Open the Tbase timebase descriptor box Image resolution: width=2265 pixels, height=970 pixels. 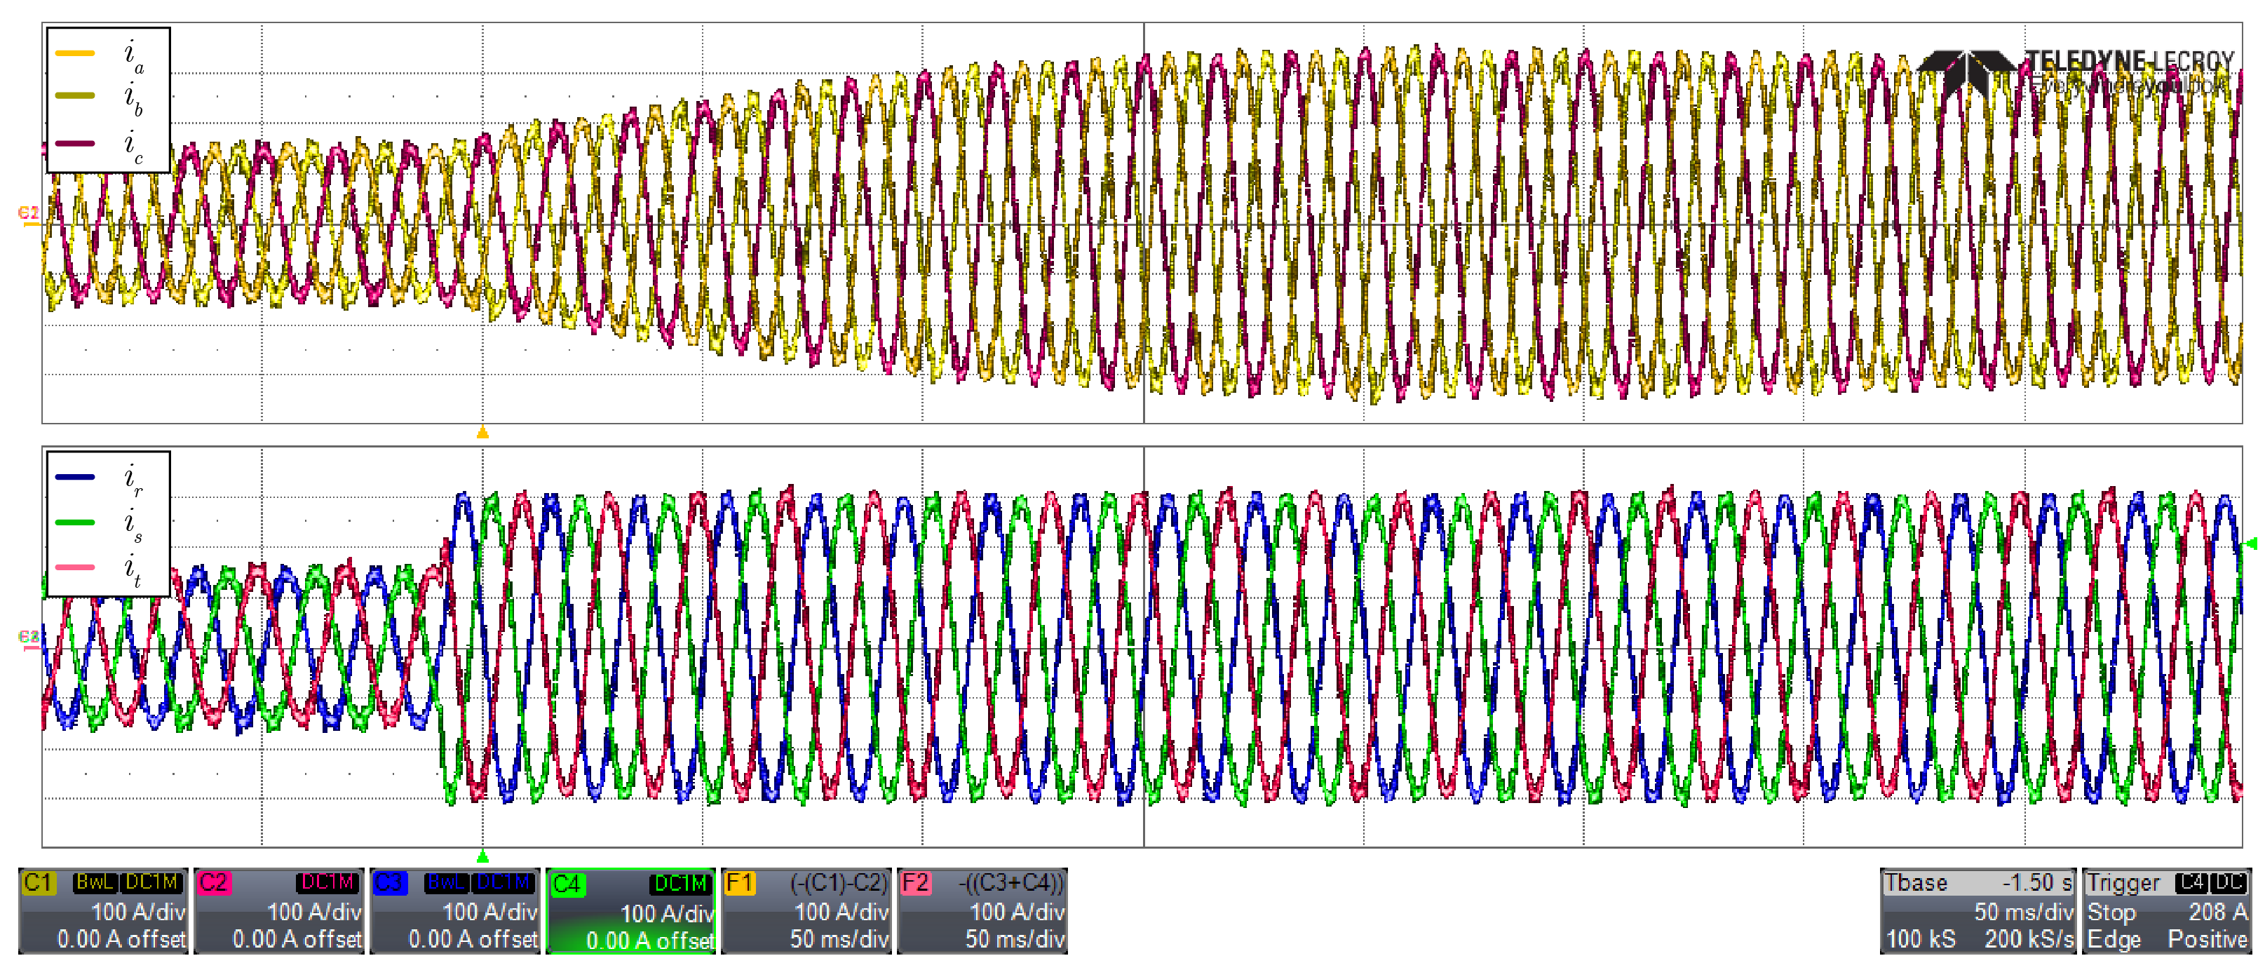pos(1977,911)
